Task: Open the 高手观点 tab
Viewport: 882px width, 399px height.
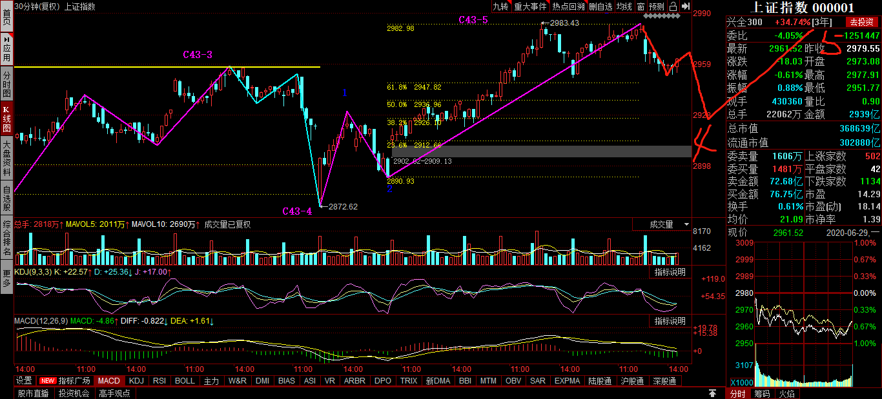Action: [114, 393]
